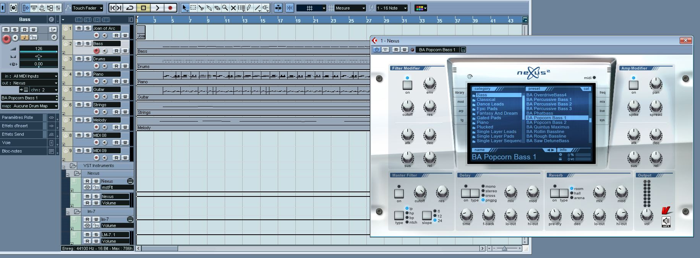700x258 pixels.
Task: Select the Piano category in Nexus
Action: point(483,122)
